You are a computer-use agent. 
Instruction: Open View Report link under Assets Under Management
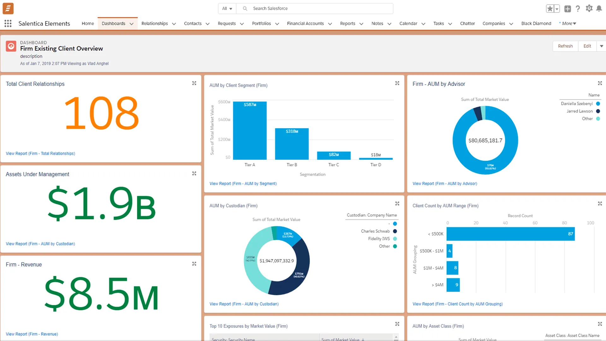coord(40,244)
